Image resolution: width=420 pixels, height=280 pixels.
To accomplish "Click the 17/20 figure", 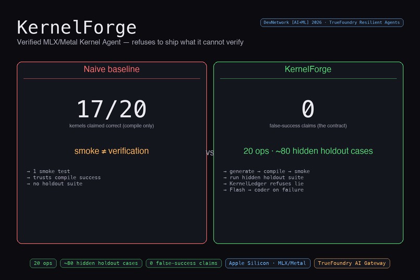I will 112,109.
